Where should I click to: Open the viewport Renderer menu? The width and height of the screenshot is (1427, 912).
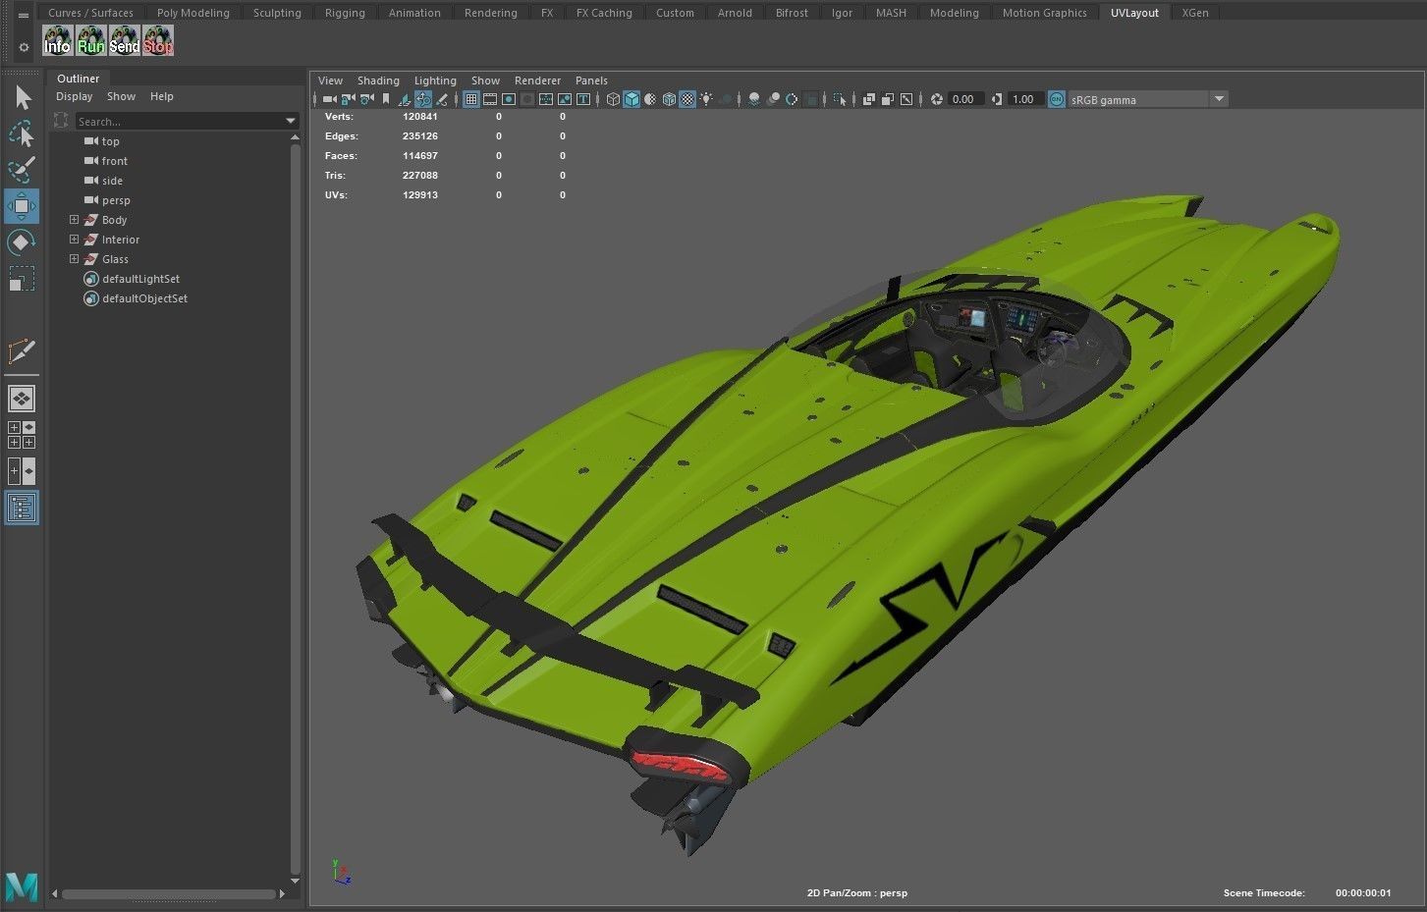(537, 80)
